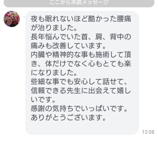Screen dimensions: 158x145
Task: Click the text になりました。
Action: coord(54,73)
